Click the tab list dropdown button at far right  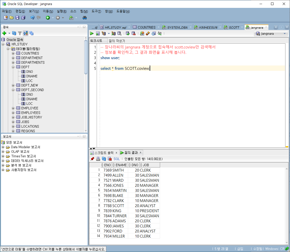[x=287, y=27]
